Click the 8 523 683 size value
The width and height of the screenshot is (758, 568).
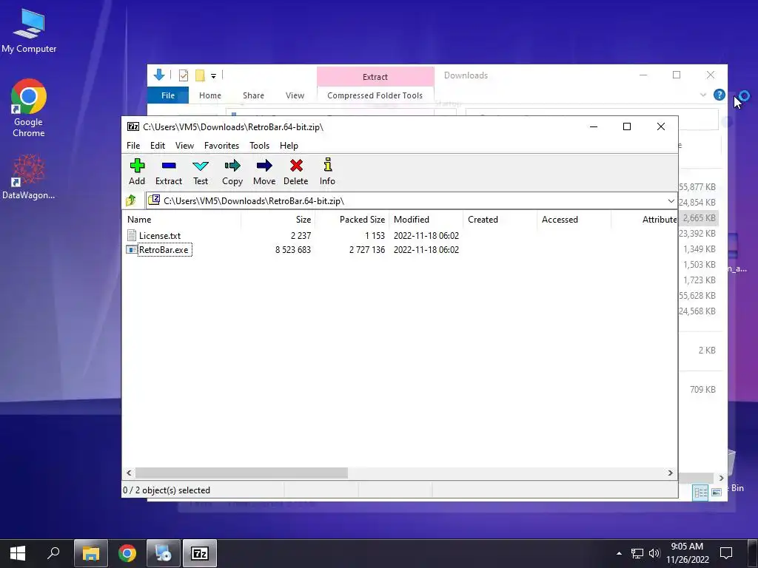coord(293,250)
